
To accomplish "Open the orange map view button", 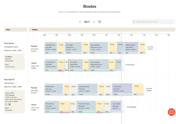I will click(x=171, y=112).
